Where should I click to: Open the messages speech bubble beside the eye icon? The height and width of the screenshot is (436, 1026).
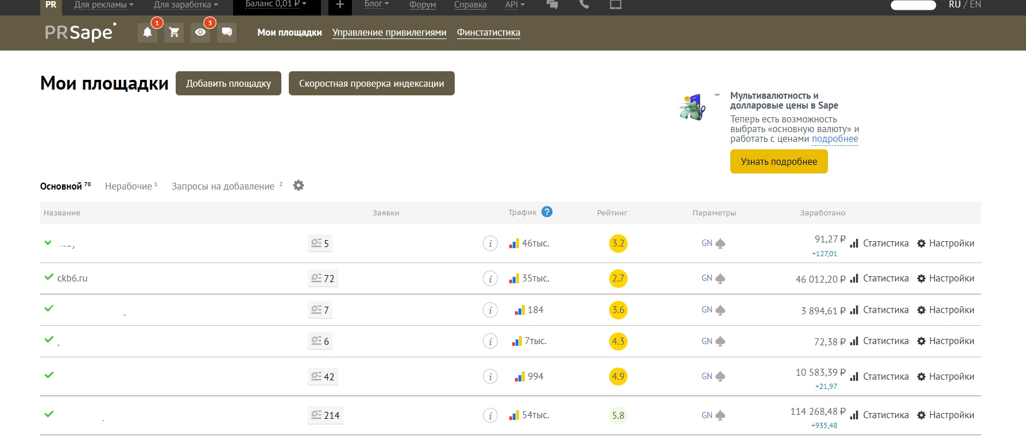[x=227, y=32]
